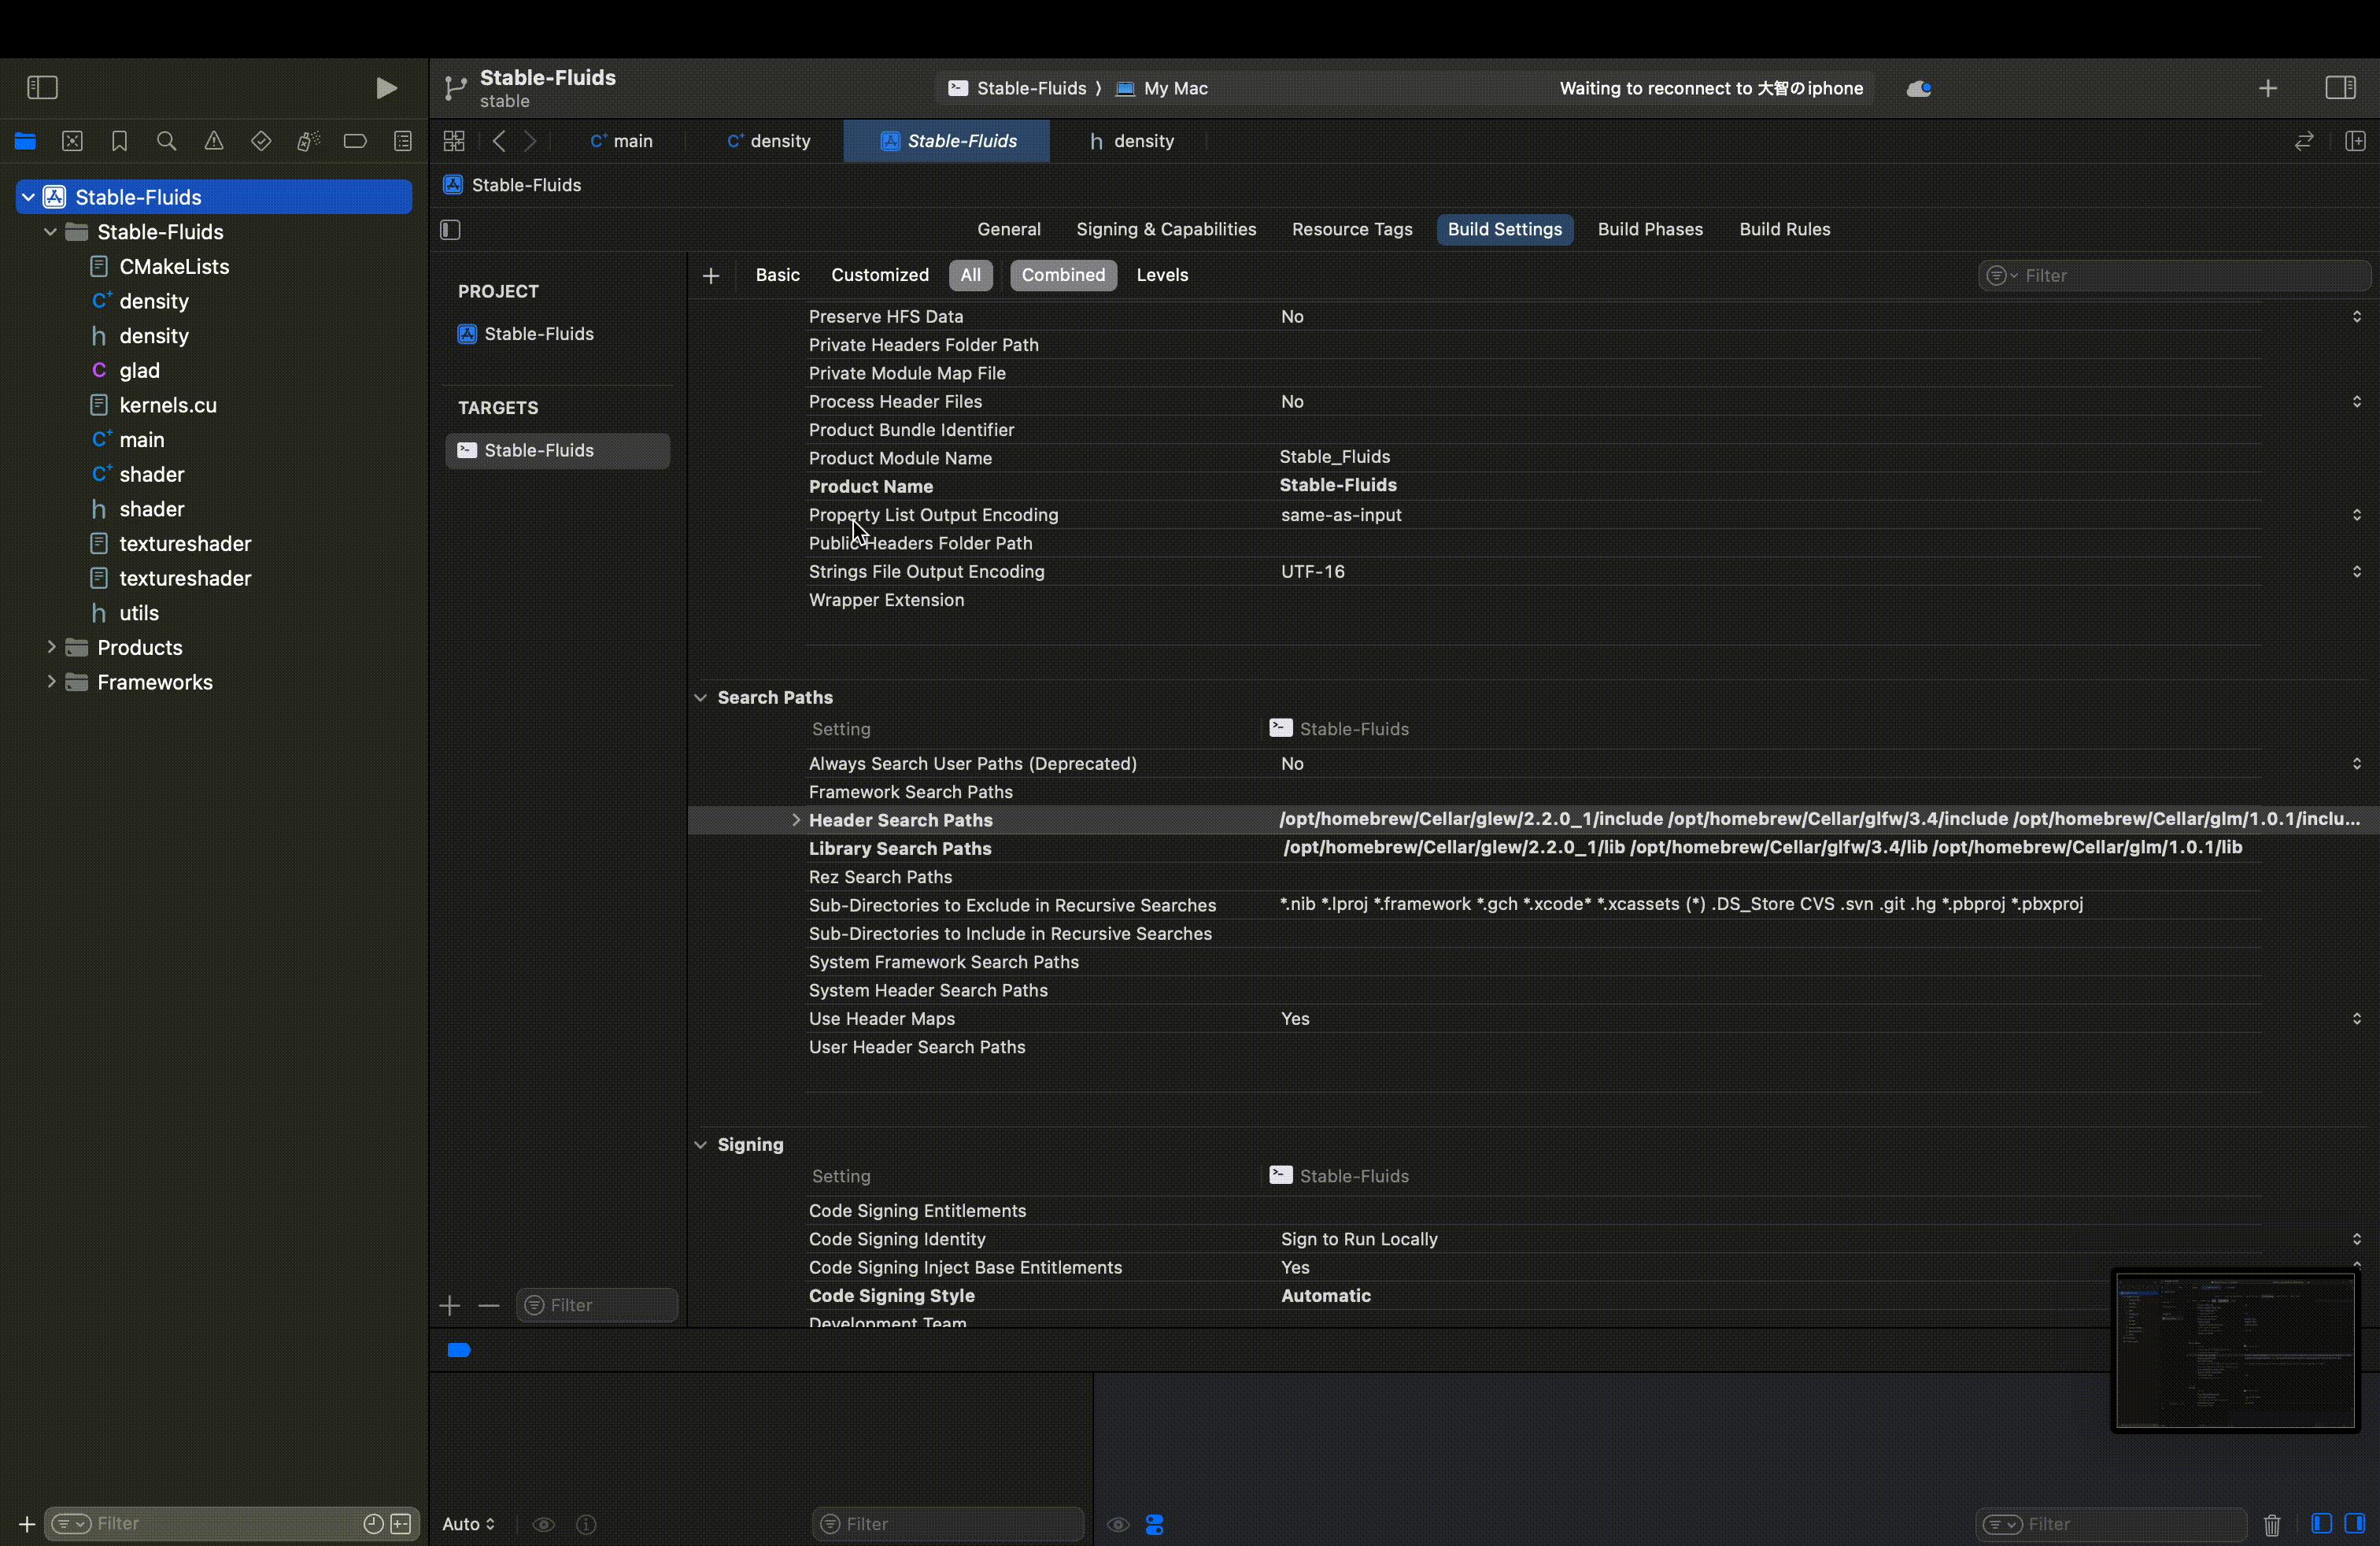The image size is (2380, 1546).
Task: Expand the Products folder
Action: [50, 647]
